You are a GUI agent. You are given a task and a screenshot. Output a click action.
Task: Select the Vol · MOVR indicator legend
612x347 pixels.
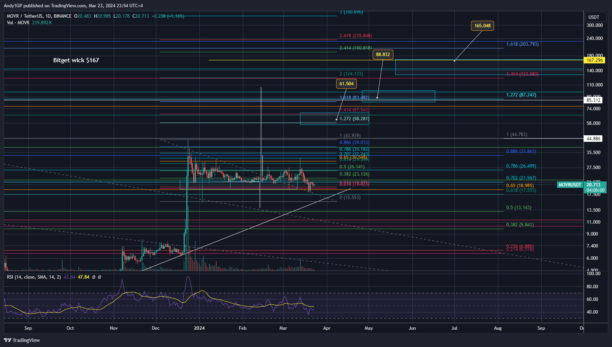coord(29,23)
